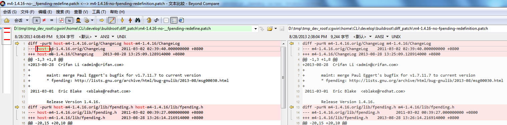Toggle the ignore unimportant (») button
The height and width of the screenshot is (125, 507).
(166, 20)
